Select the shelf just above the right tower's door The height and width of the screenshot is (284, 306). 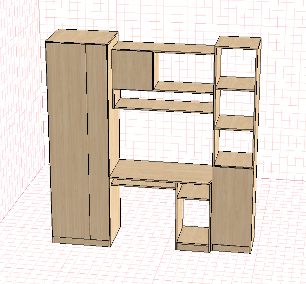[234, 159]
